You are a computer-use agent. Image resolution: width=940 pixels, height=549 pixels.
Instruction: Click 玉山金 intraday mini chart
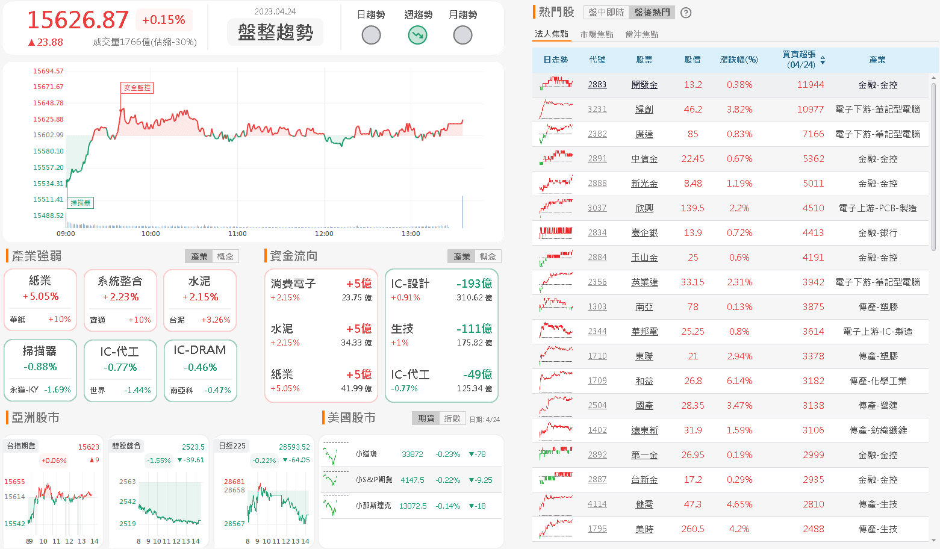point(556,258)
